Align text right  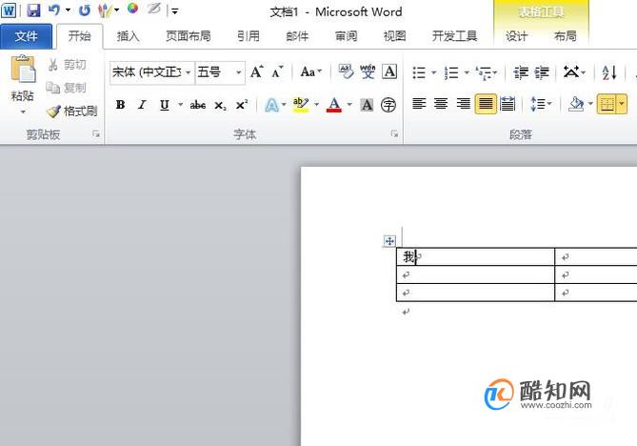[x=463, y=104]
